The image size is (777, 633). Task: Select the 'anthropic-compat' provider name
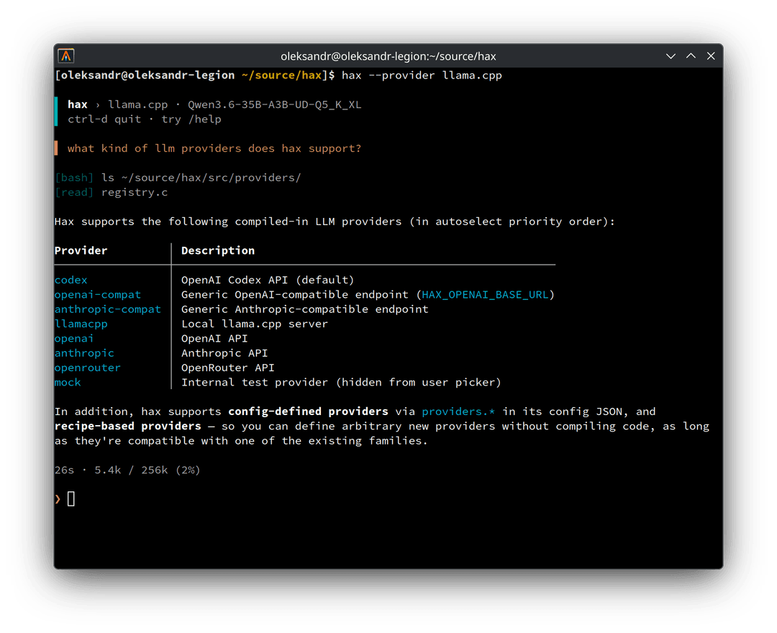(x=107, y=309)
